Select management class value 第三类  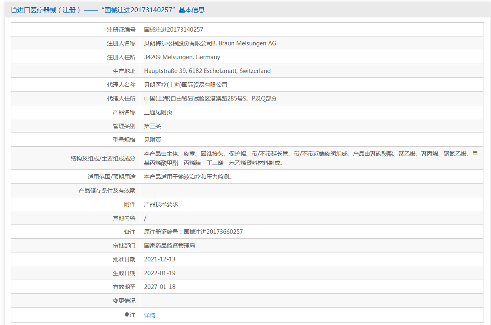point(153,126)
